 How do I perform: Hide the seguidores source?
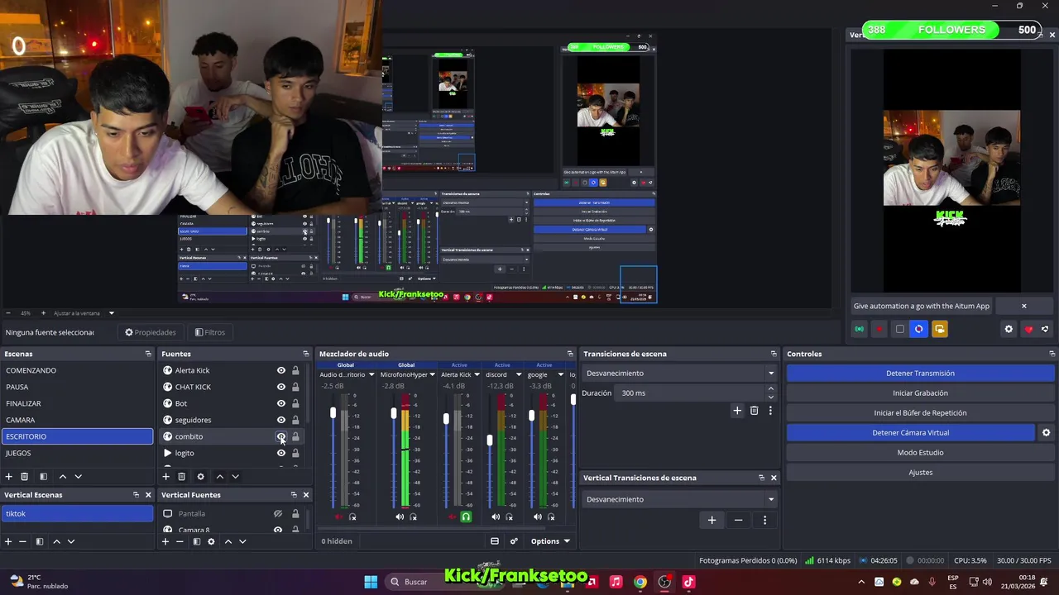tap(281, 420)
